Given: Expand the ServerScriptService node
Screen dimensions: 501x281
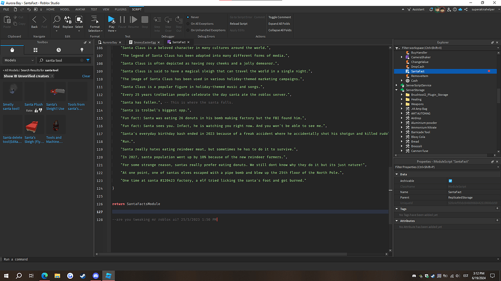Looking at the screenshot, I should coord(397,85).
